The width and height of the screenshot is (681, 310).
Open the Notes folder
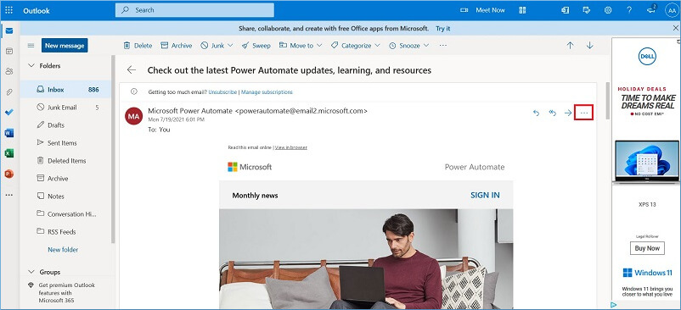[x=65, y=197]
